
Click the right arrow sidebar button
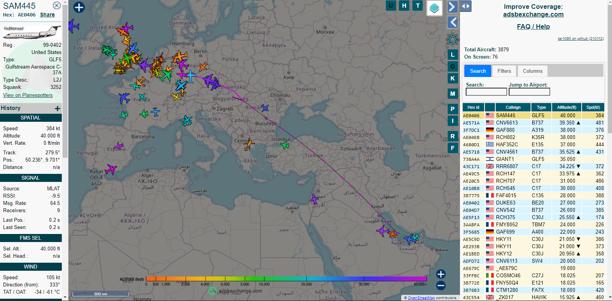[x=452, y=7]
